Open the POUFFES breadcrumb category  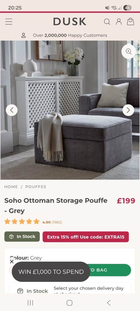36,187
